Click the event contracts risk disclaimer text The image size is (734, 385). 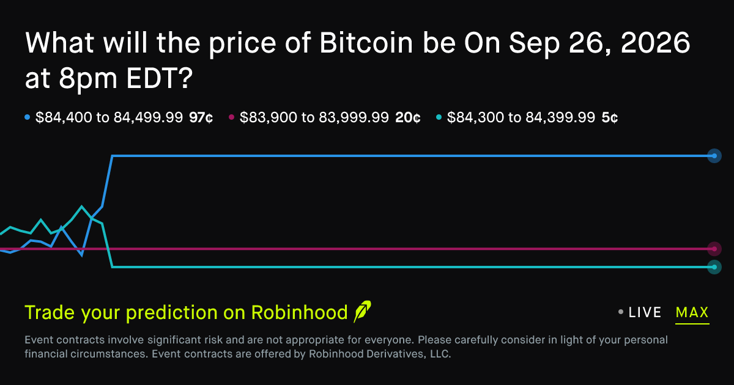[346, 346]
